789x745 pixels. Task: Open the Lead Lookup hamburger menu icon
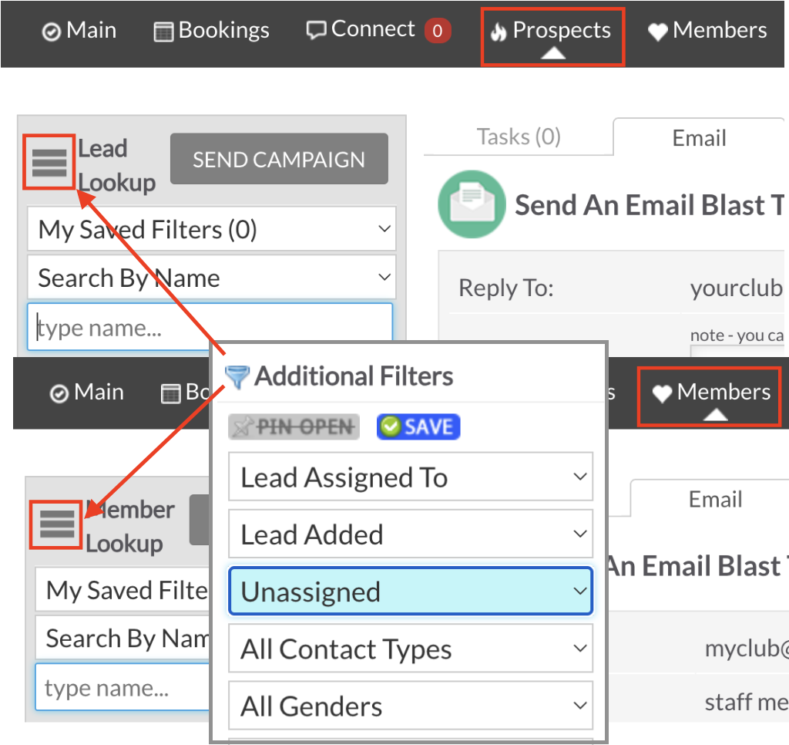pyautogui.click(x=49, y=162)
